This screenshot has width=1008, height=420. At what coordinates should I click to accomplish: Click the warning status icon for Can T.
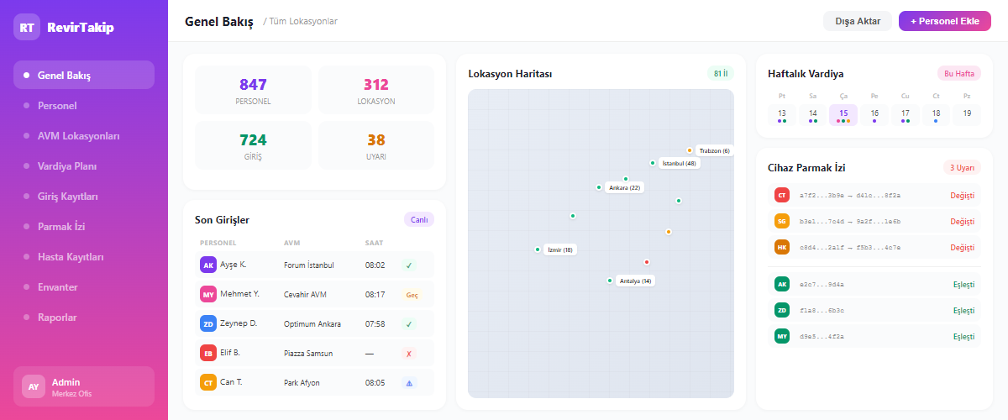(409, 382)
